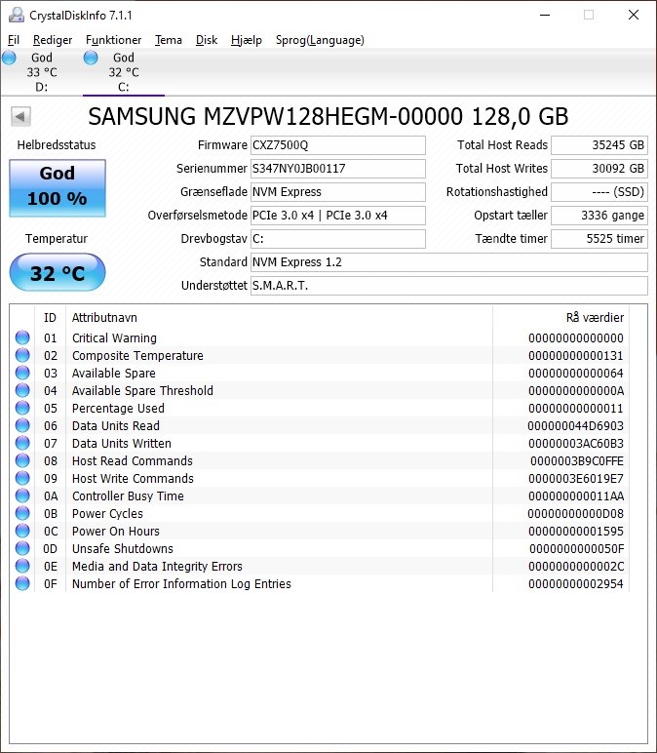The height and width of the screenshot is (753, 657).
Task: Click status orb for Controller Busy Time row
Action: coord(22,495)
